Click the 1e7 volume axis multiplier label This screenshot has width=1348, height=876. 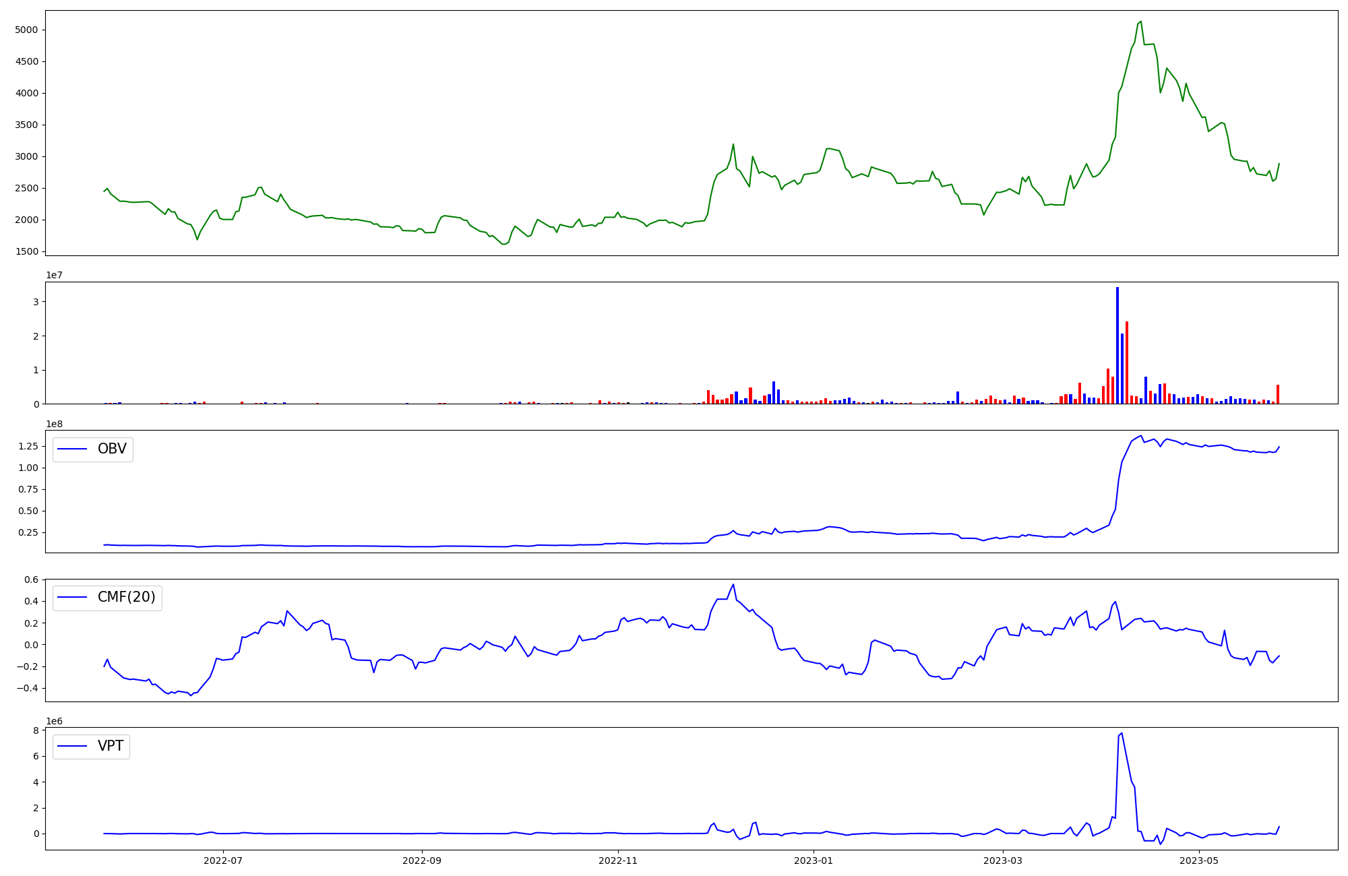click(x=55, y=275)
